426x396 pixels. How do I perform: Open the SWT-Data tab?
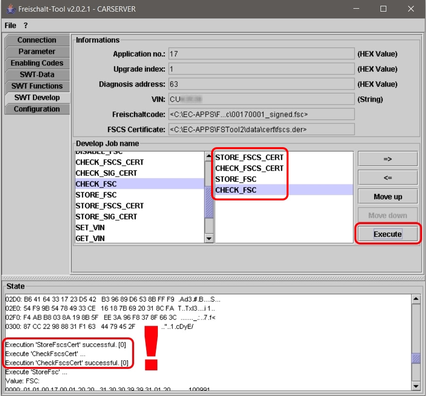tap(37, 75)
